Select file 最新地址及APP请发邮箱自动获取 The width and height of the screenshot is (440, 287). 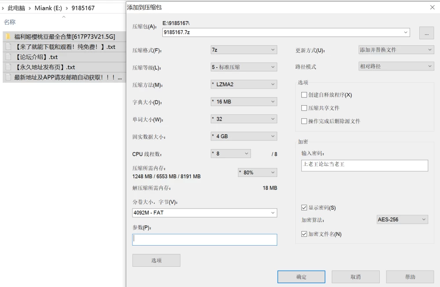pos(64,77)
